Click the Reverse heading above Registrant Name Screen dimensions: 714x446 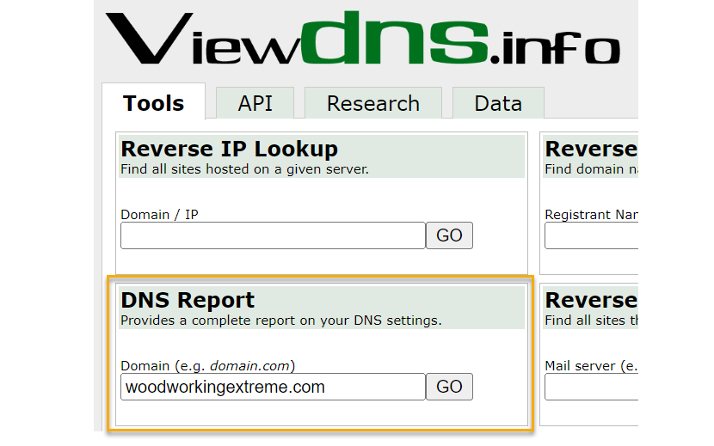point(591,149)
